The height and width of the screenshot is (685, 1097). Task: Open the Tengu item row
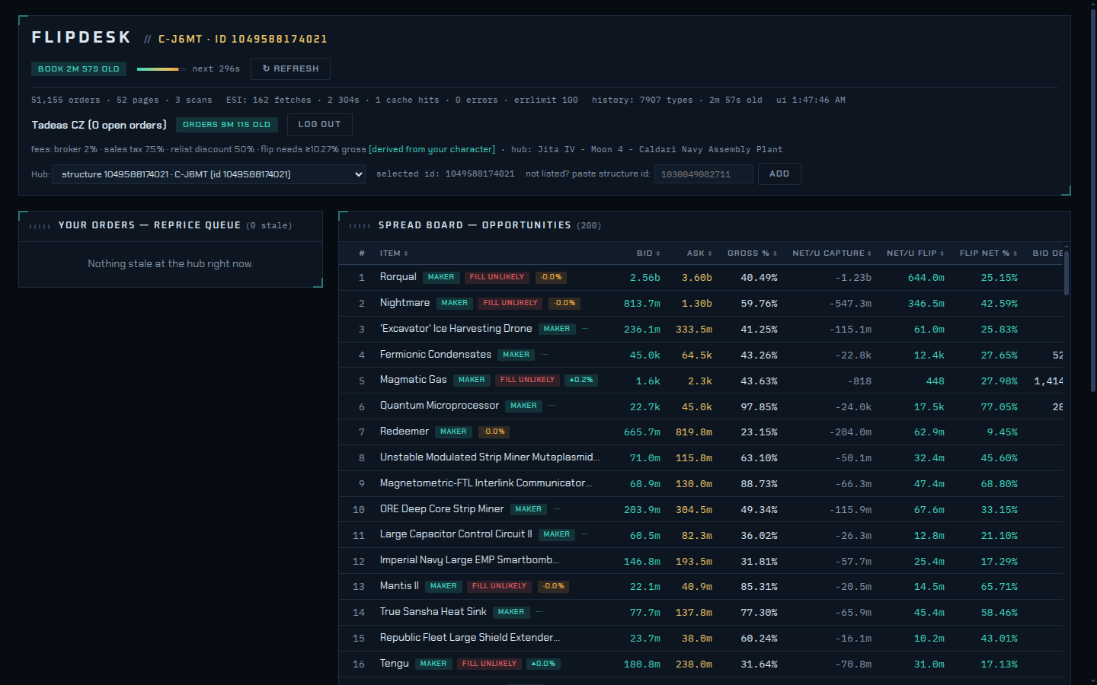(701, 664)
